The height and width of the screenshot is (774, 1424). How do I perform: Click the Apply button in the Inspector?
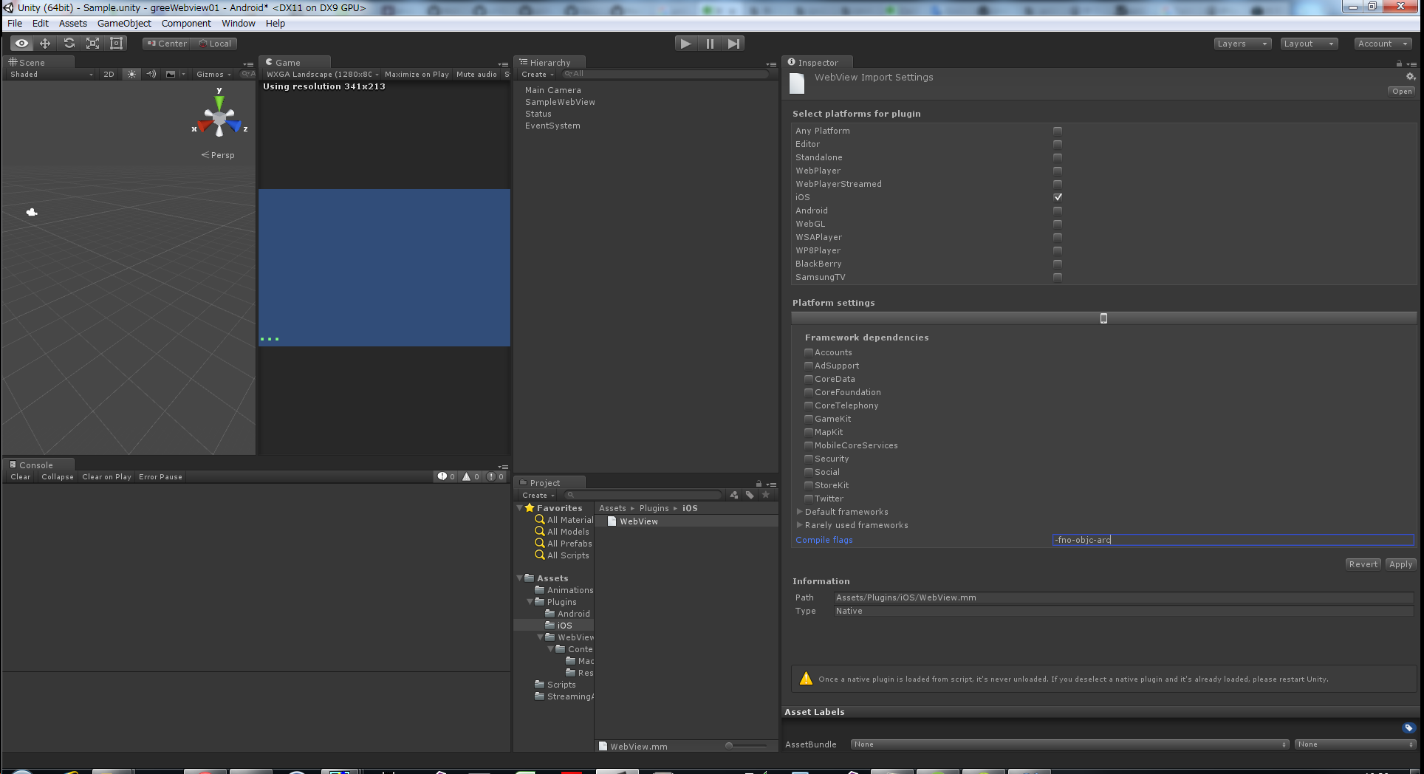coord(1400,564)
